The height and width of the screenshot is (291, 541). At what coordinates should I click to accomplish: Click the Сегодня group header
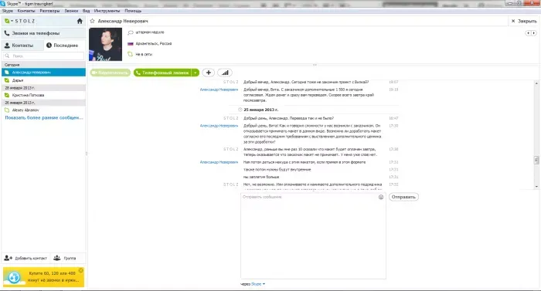pyautogui.click(x=43, y=65)
